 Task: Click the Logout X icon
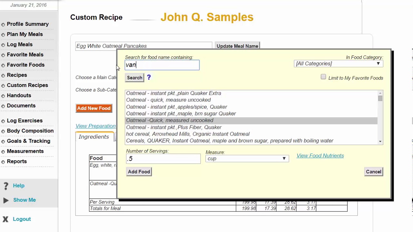pos(5,219)
